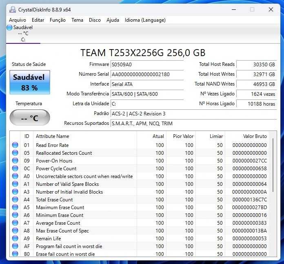This screenshot has height=264, width=284.
Task: Click status orb for Erase fail count row
Action: tap(15, 254)
